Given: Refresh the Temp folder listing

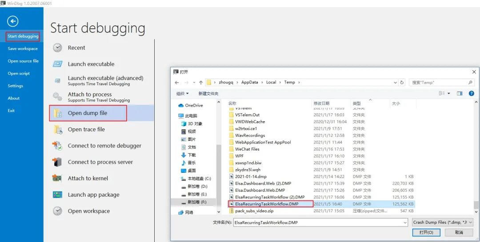Looking at the screenshot, I should click(402, 82).
